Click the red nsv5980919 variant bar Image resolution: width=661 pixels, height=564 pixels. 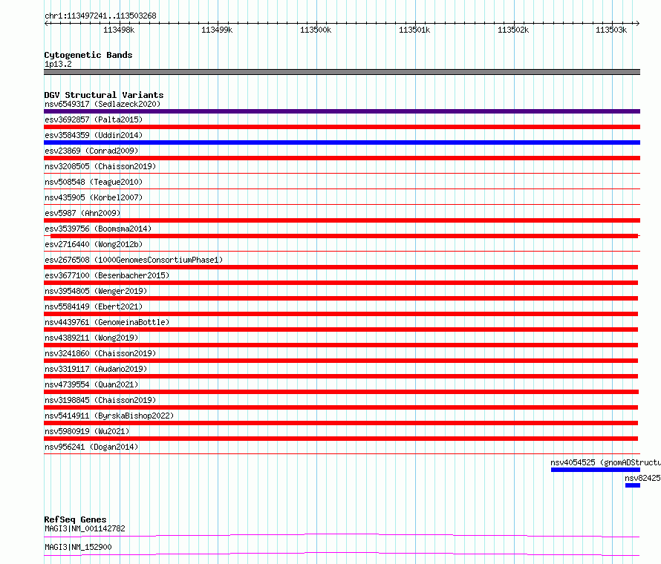341,439
